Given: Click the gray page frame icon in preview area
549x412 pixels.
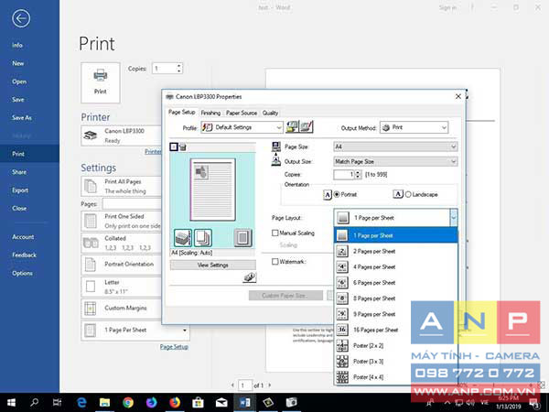Looking at the screenshot, I should pos(243,238).
